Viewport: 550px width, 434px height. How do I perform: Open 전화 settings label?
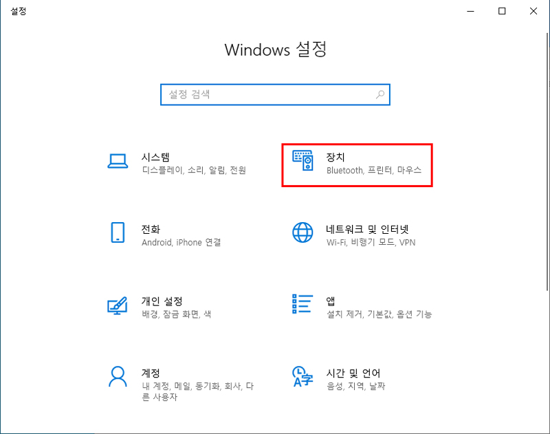pyautogui.click(x=151, y=229)
